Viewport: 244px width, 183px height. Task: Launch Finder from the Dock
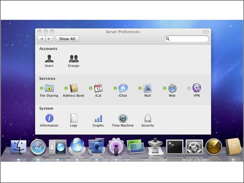pos(19,146)
